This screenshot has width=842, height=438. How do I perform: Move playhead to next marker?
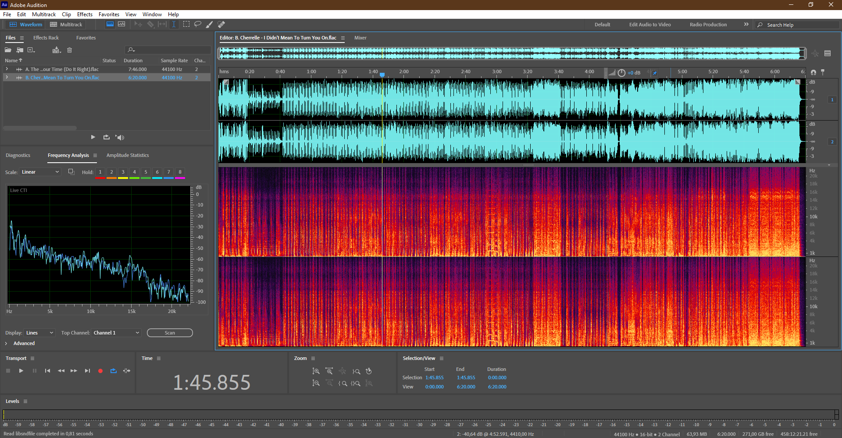pos(87,371)
